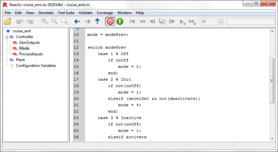Viewport: 278px width, 152px height.
Task: Click the step into button
Action: (x=162, y=22)
